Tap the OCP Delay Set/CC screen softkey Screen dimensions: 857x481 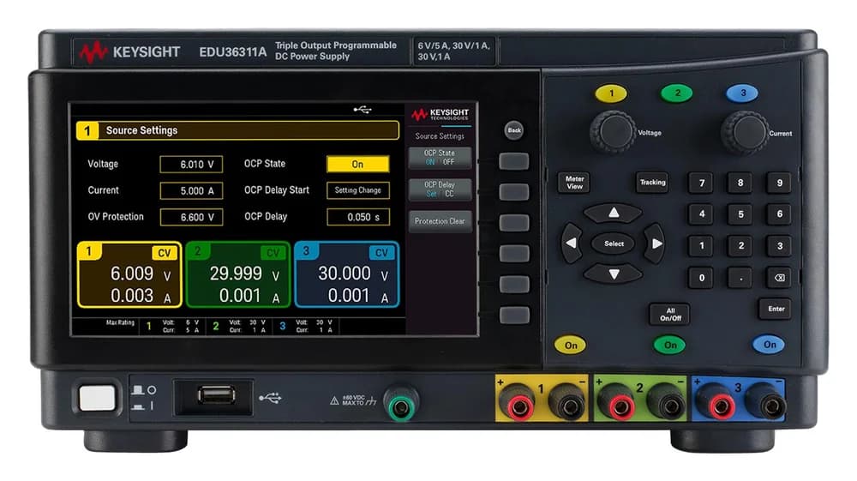tap(440, 189)
